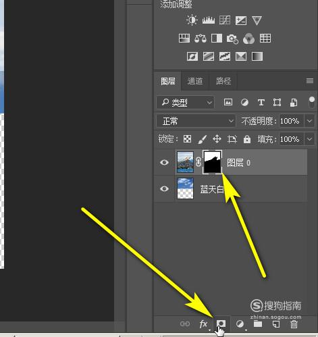
Task: Open the 不透明度 slider dropdown arrow
Action: (x=309, y=121)
